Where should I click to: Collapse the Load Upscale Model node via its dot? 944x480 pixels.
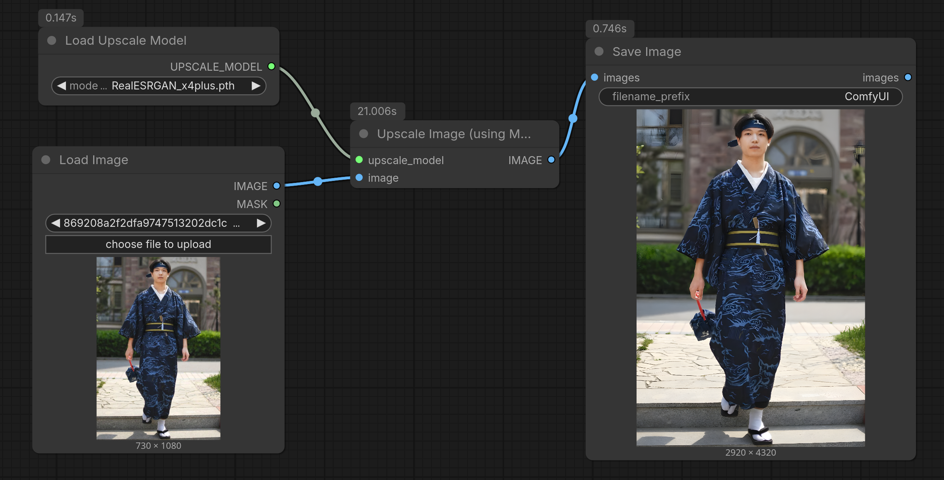52,40
